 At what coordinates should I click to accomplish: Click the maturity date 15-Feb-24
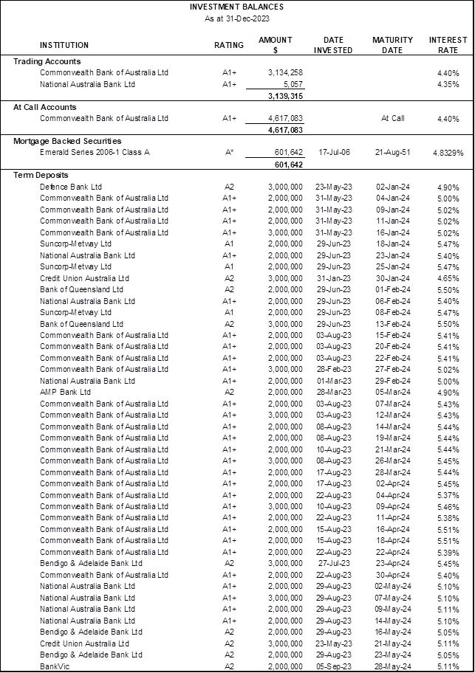point(392,335)
